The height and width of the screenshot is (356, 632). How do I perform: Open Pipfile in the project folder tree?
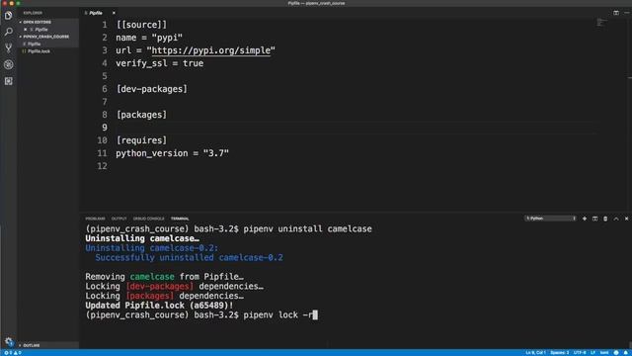point(35,44)
